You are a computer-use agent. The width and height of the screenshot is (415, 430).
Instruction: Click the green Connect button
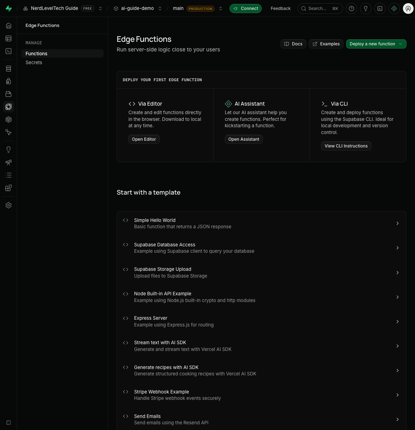[245, 9]
